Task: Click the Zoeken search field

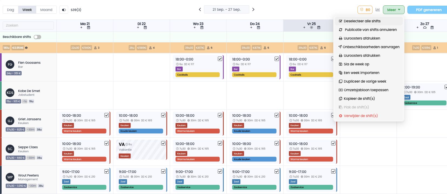Action: point(28,26)
